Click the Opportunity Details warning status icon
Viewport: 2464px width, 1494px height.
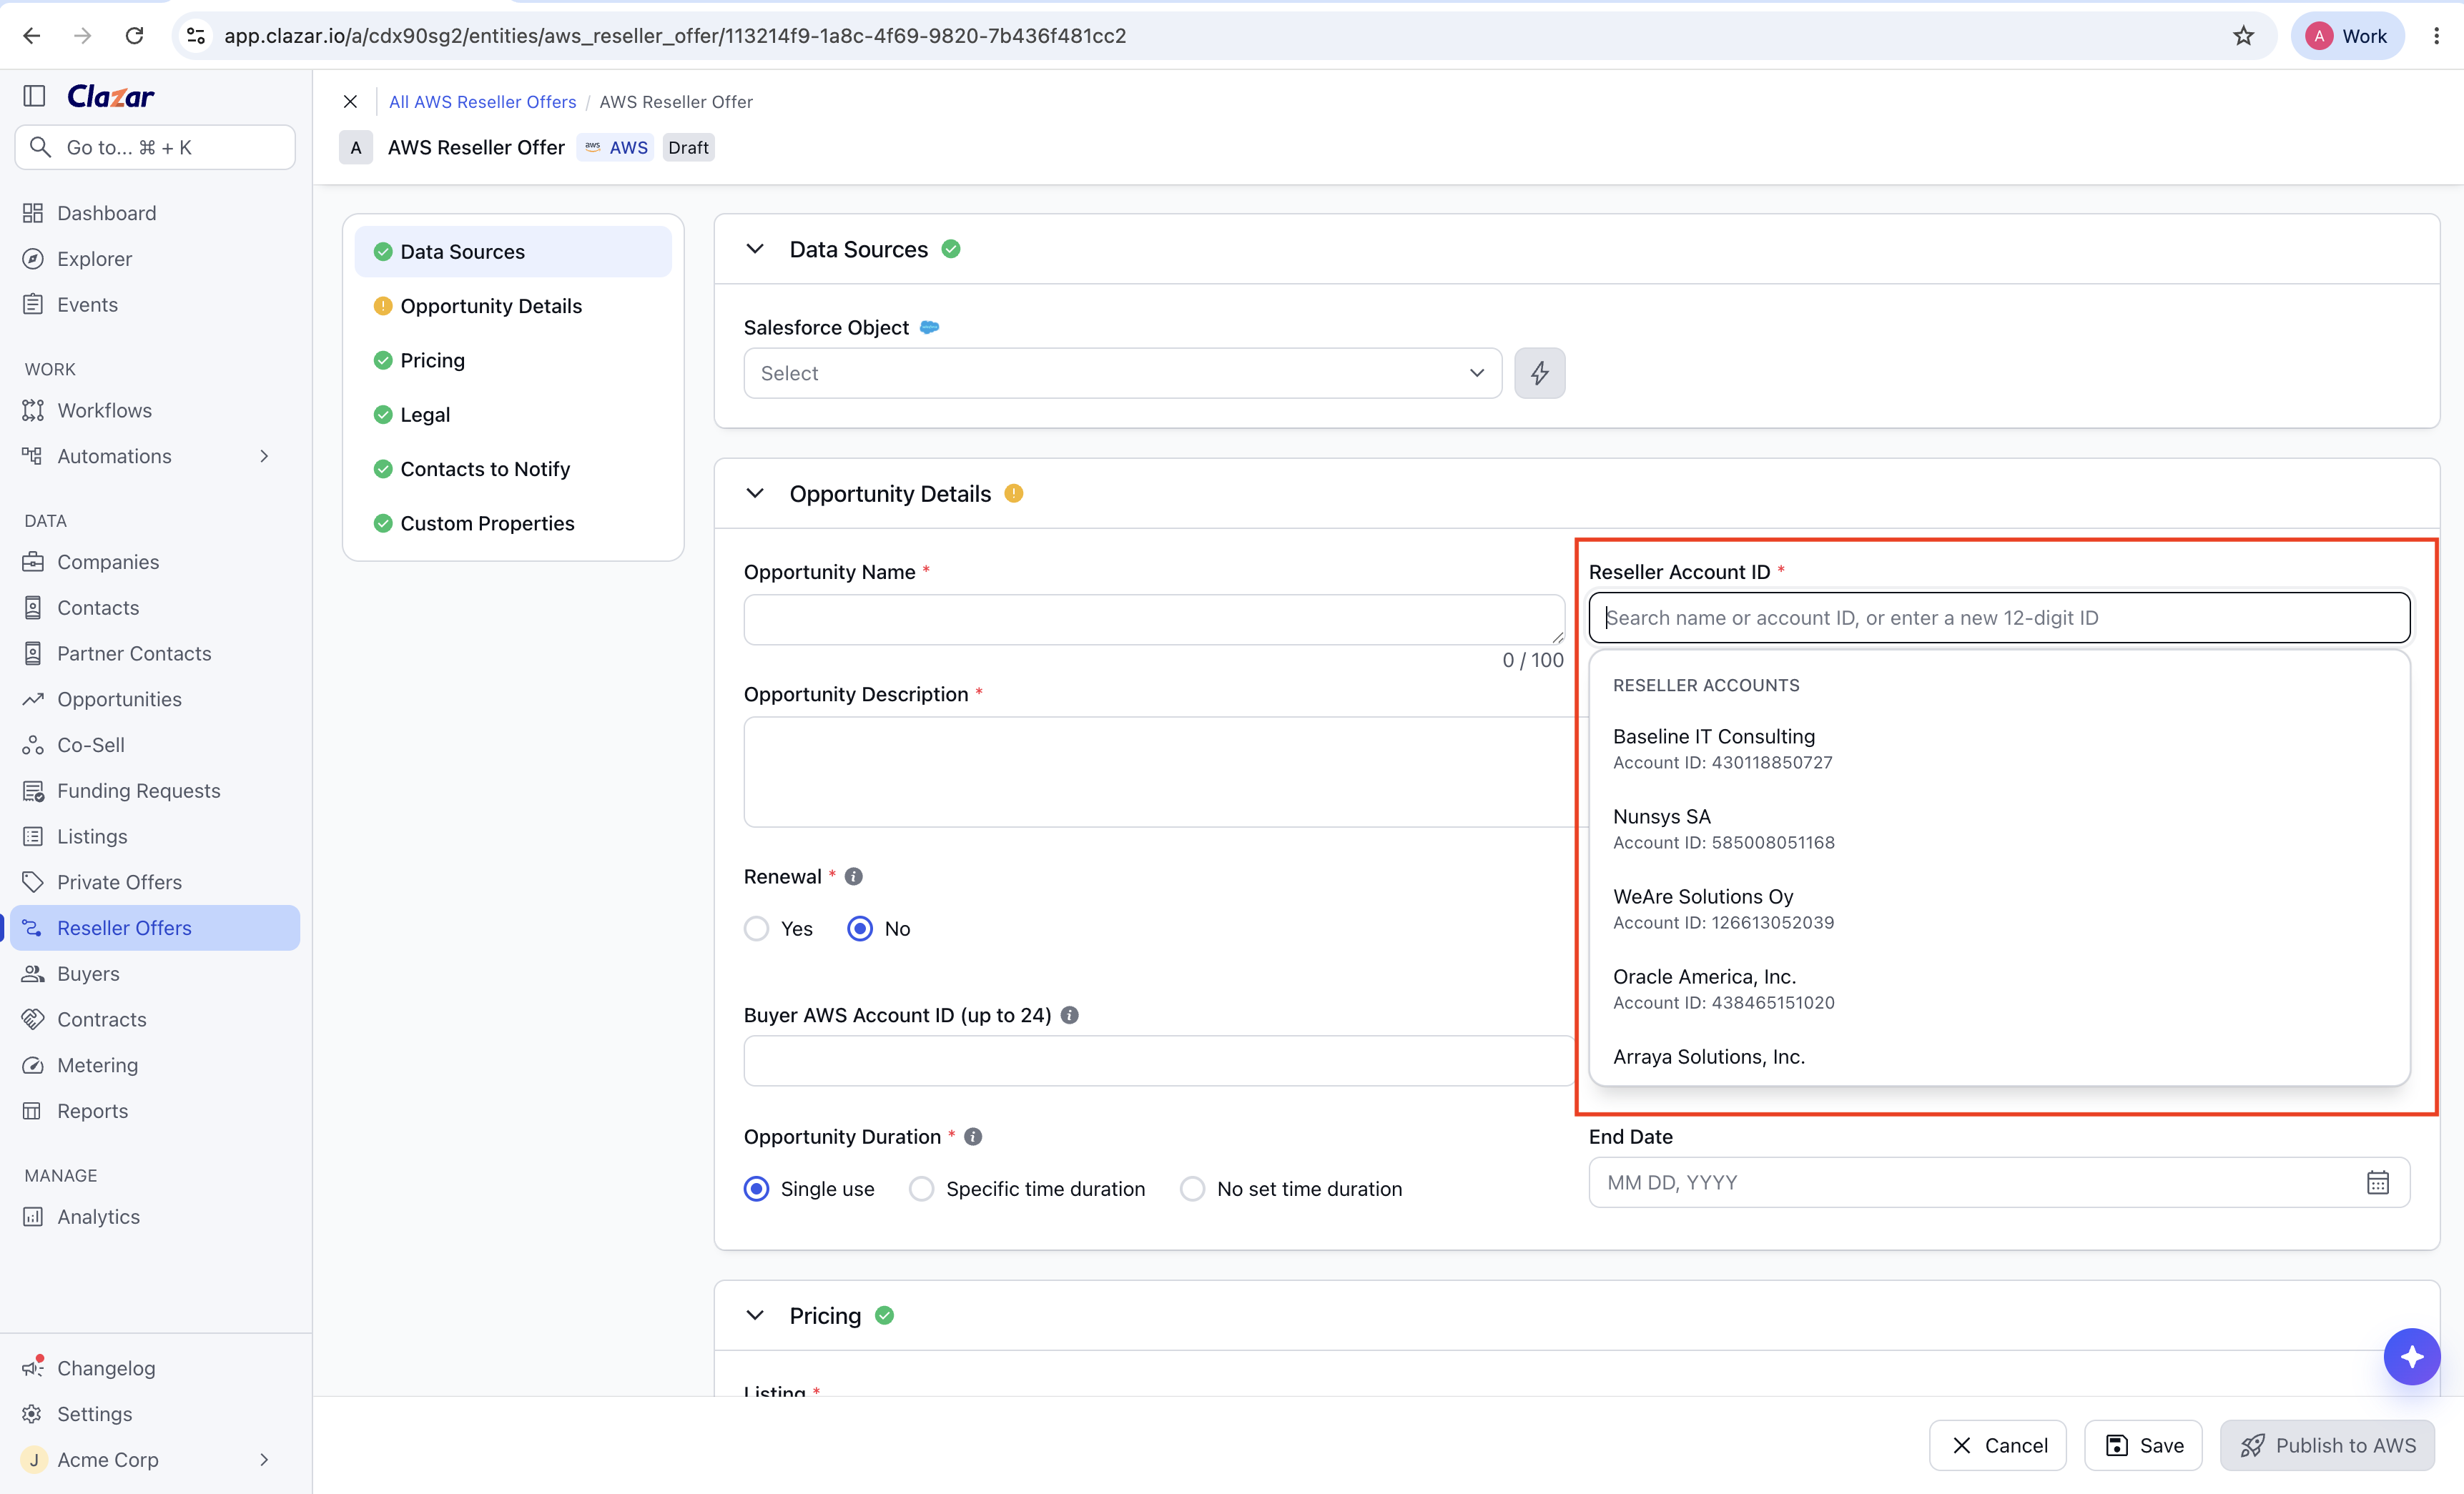pyautogui.click(x=1013, y=493)
